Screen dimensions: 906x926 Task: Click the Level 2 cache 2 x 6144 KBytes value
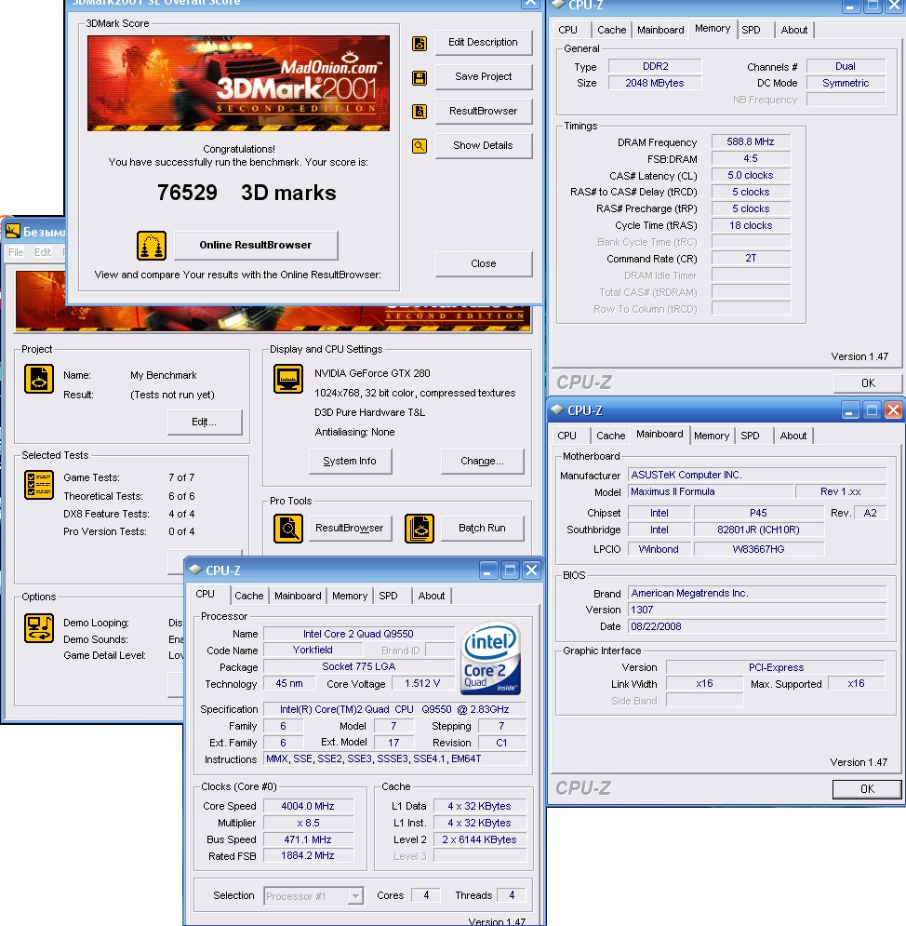pos(479,839)
